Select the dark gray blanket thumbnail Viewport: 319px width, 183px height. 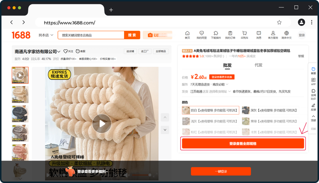point(20,114)
